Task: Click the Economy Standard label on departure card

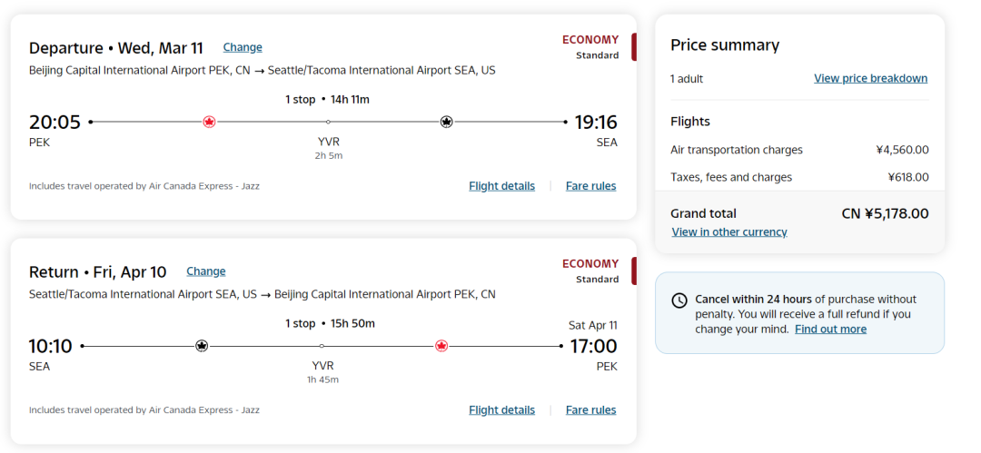Action: tap(590, 46)
